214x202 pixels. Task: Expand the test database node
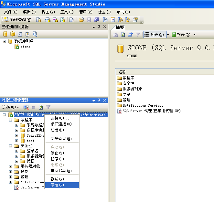[17, 141]
